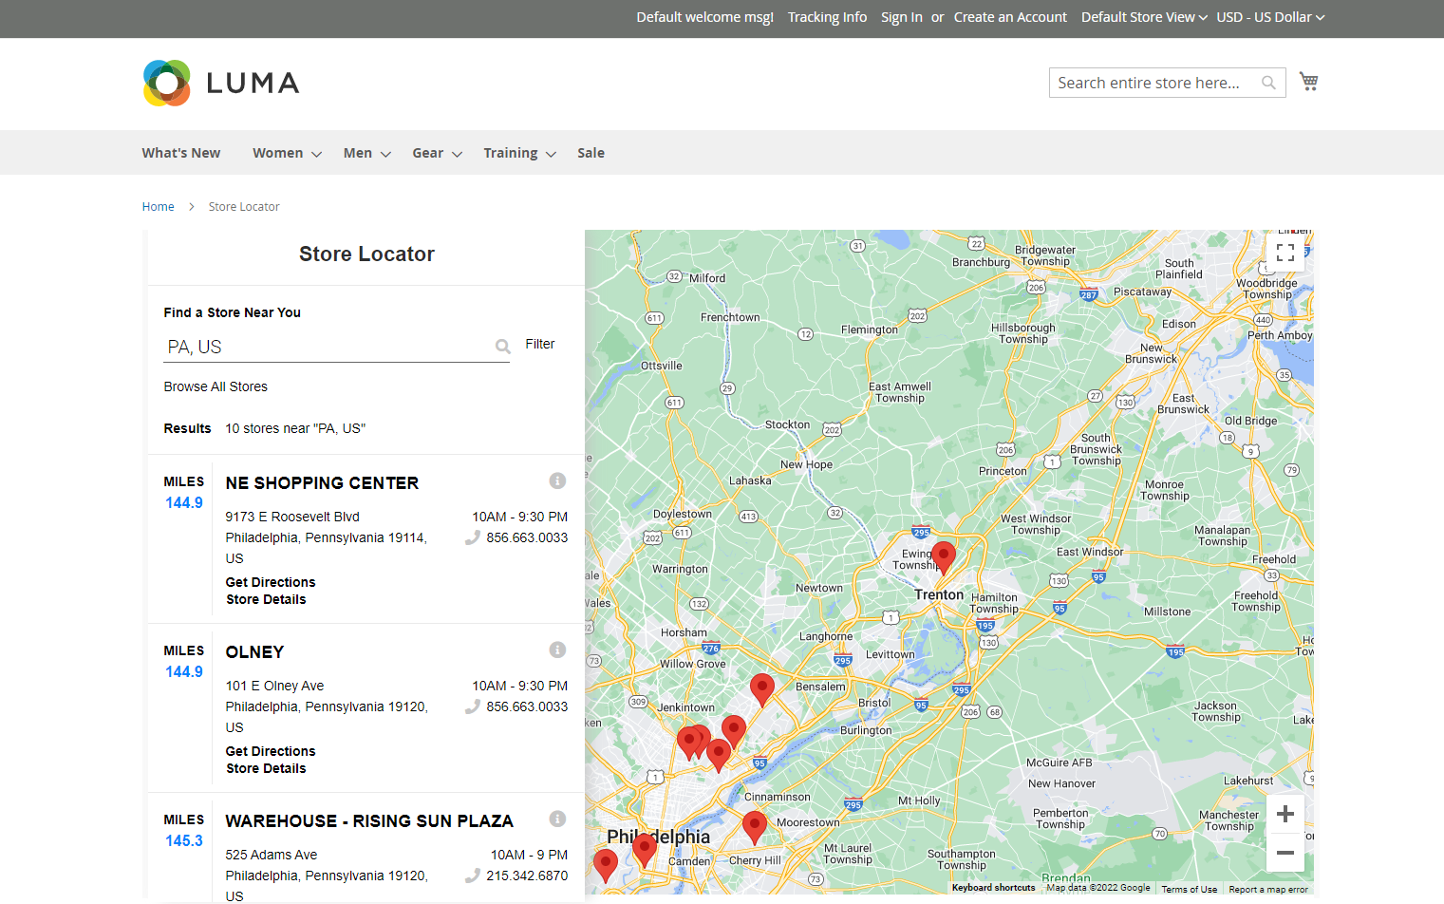Click the phone icon for Olney store
Screen dimensions: 1444x904
click(472, 706)
